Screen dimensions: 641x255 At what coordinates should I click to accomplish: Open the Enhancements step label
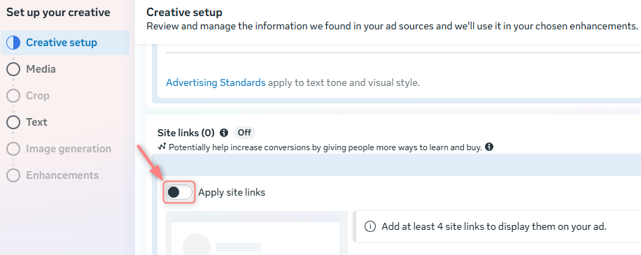(x=62, y=175)
